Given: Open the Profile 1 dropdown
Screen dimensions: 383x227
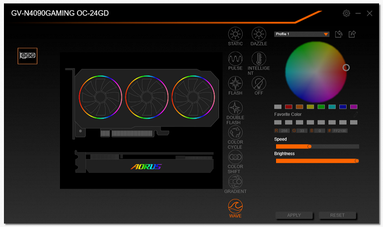Looking at the screenshot, I should click(301, 34).
